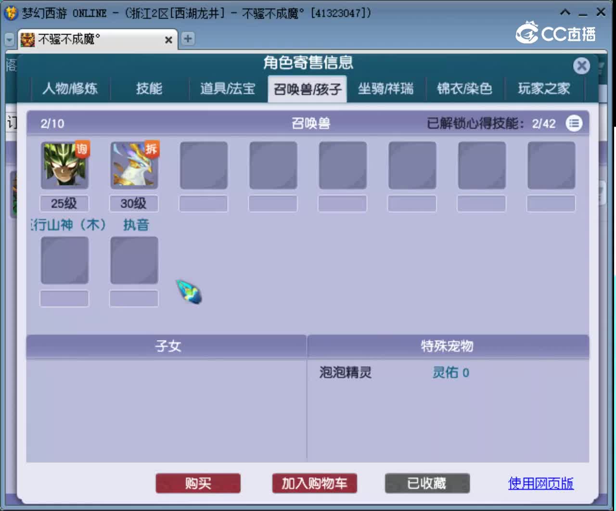Open the 玩家之家 tab

pos(544,89)
